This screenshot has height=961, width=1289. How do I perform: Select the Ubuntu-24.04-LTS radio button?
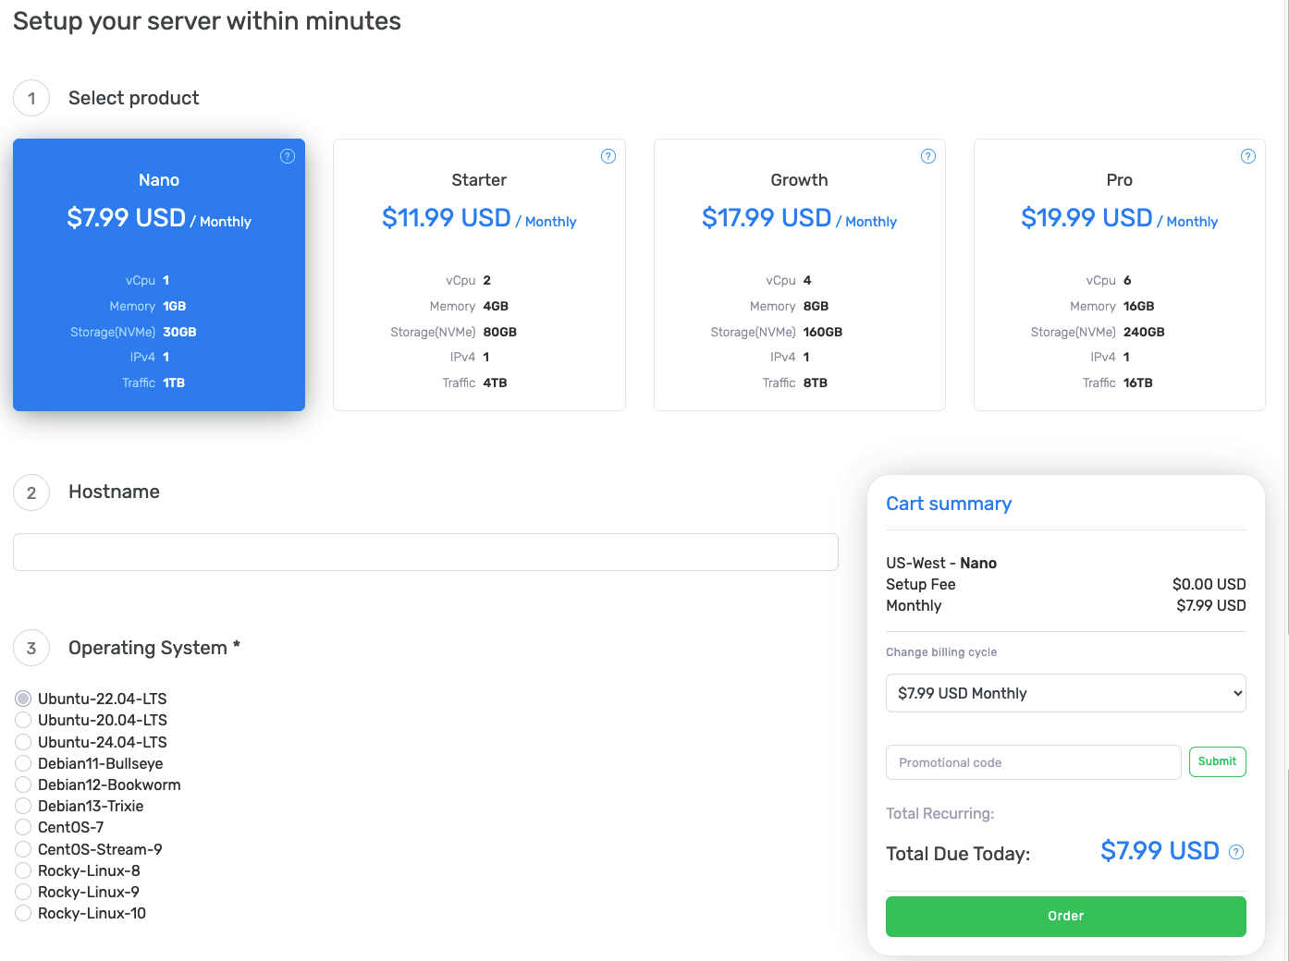point(23,742)
